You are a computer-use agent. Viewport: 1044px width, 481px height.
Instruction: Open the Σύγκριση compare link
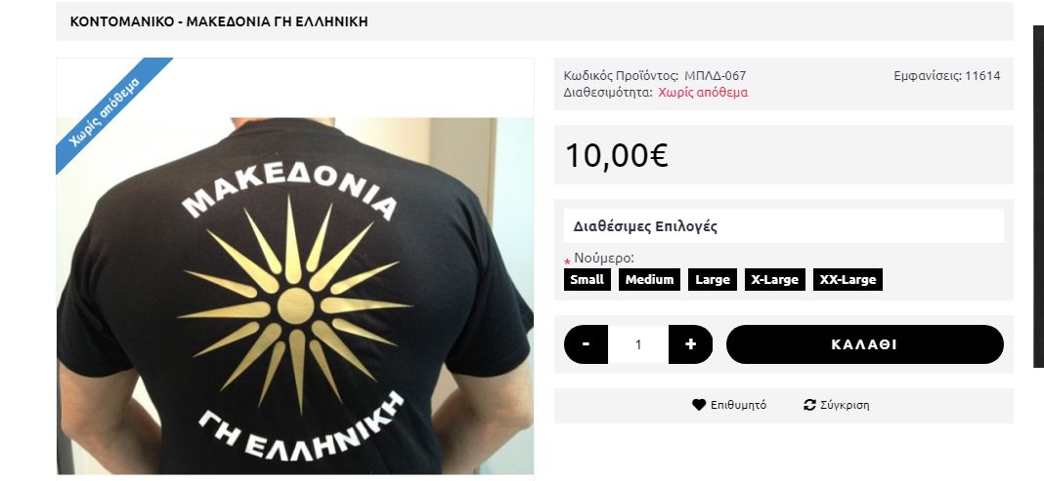[x=845, y=405]
